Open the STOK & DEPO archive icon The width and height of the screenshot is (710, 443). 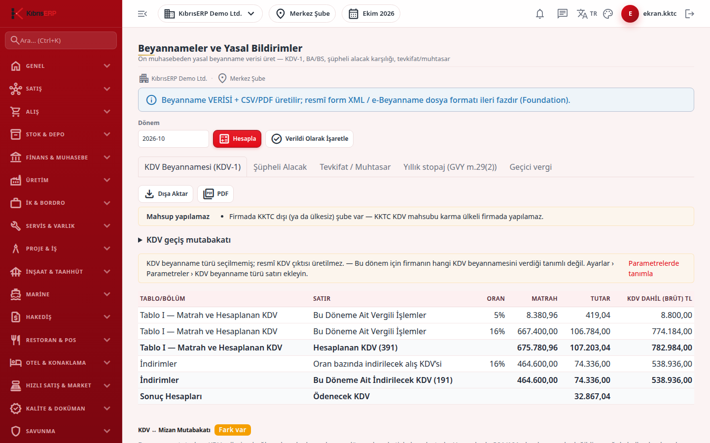pos(16,134)
